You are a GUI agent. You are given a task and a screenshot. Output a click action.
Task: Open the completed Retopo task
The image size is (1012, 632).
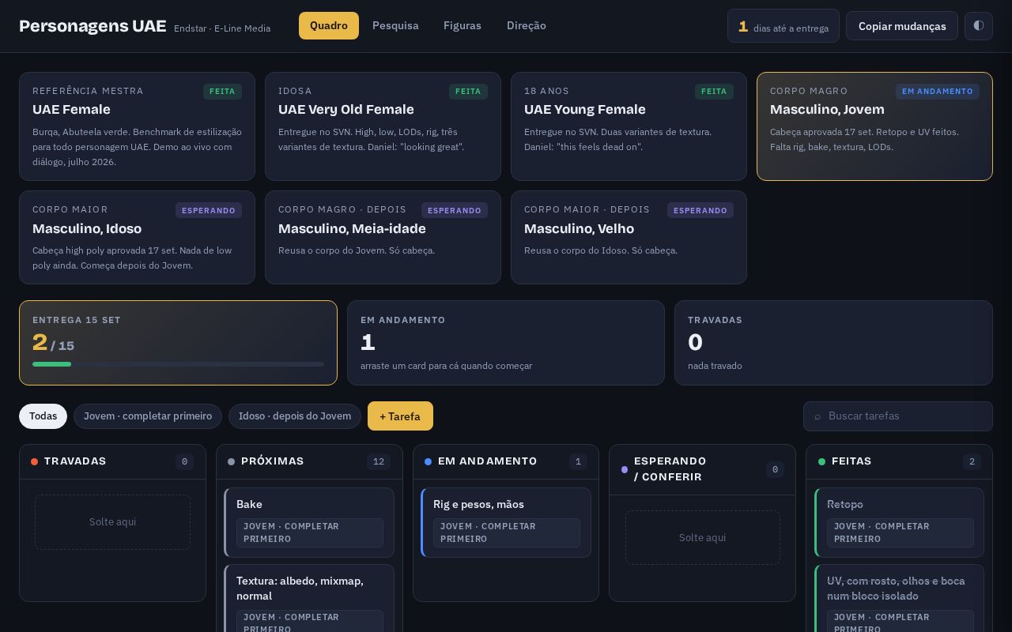click(x=900, y=523)
